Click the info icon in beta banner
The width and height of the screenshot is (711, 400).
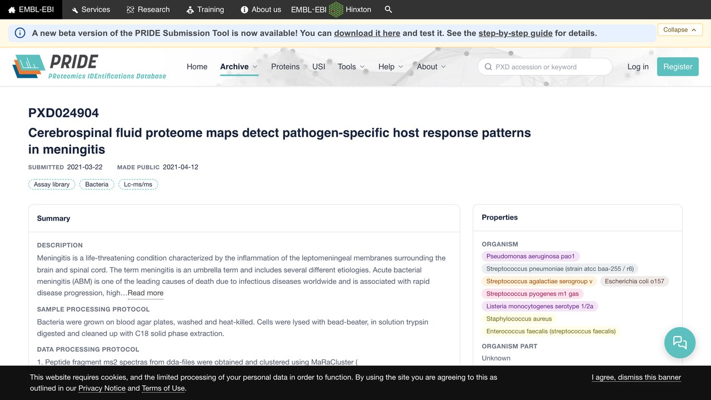[20, 33]
